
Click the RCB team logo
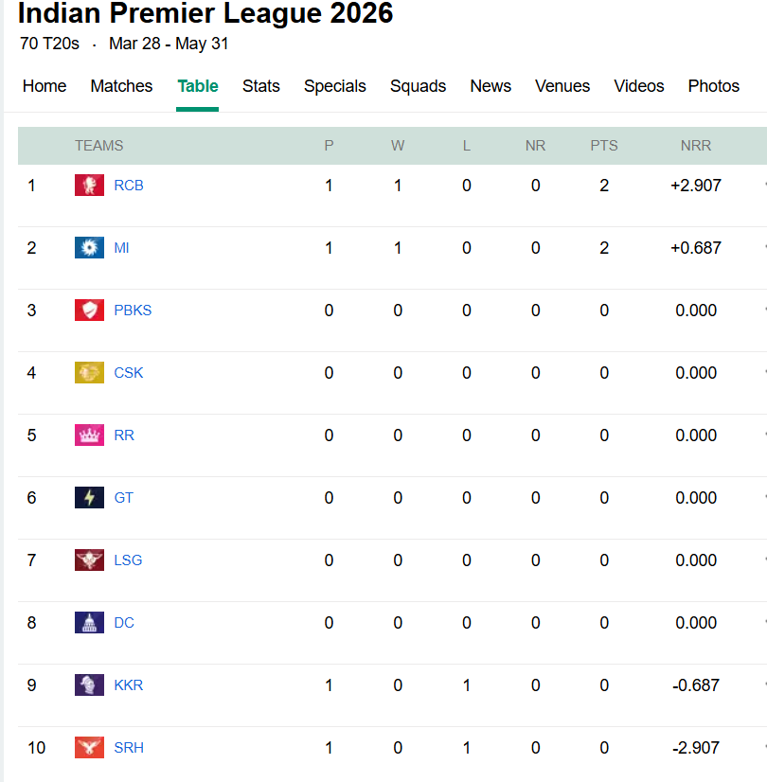pyautogui.click(x=89, y=185)
